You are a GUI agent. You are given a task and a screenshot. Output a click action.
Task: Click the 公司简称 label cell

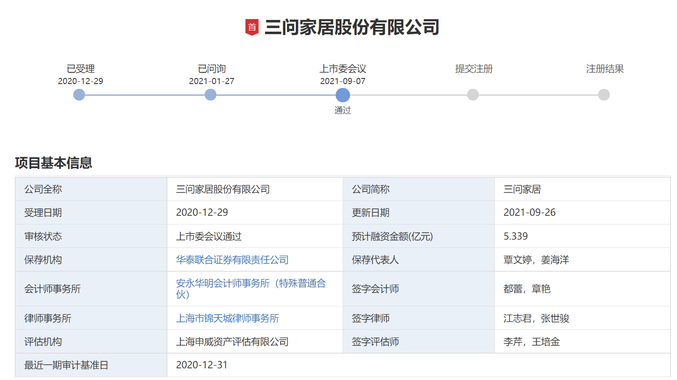click(419, 189)
